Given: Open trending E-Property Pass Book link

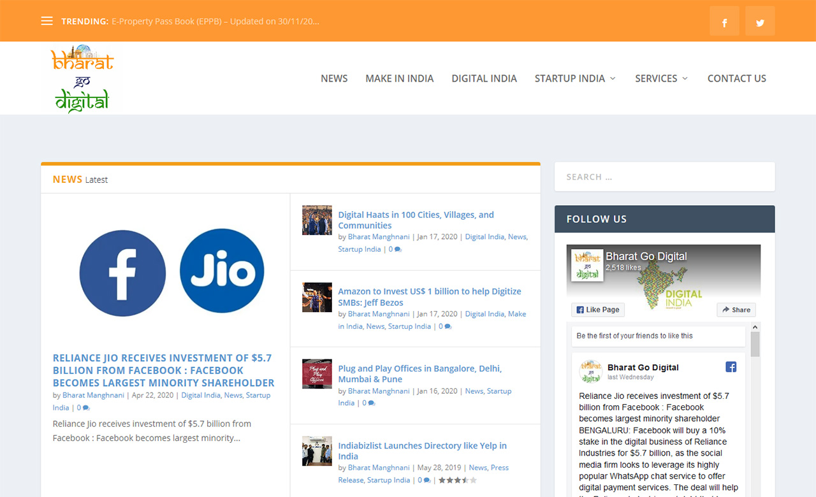Looking at the screenshot, I should (215, 21).
